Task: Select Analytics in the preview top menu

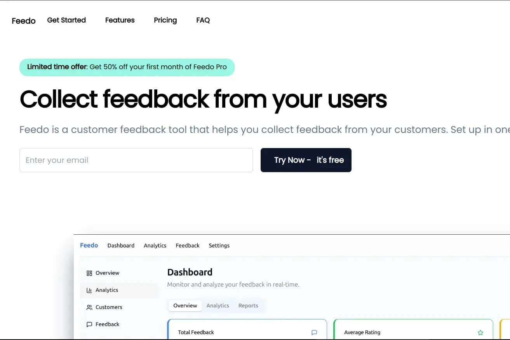Action: 155,246
